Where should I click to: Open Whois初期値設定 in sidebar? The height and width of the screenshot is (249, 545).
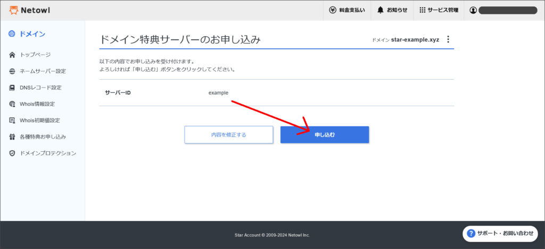39,121
